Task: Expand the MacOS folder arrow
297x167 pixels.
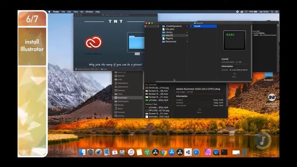Action: point(187,35)
